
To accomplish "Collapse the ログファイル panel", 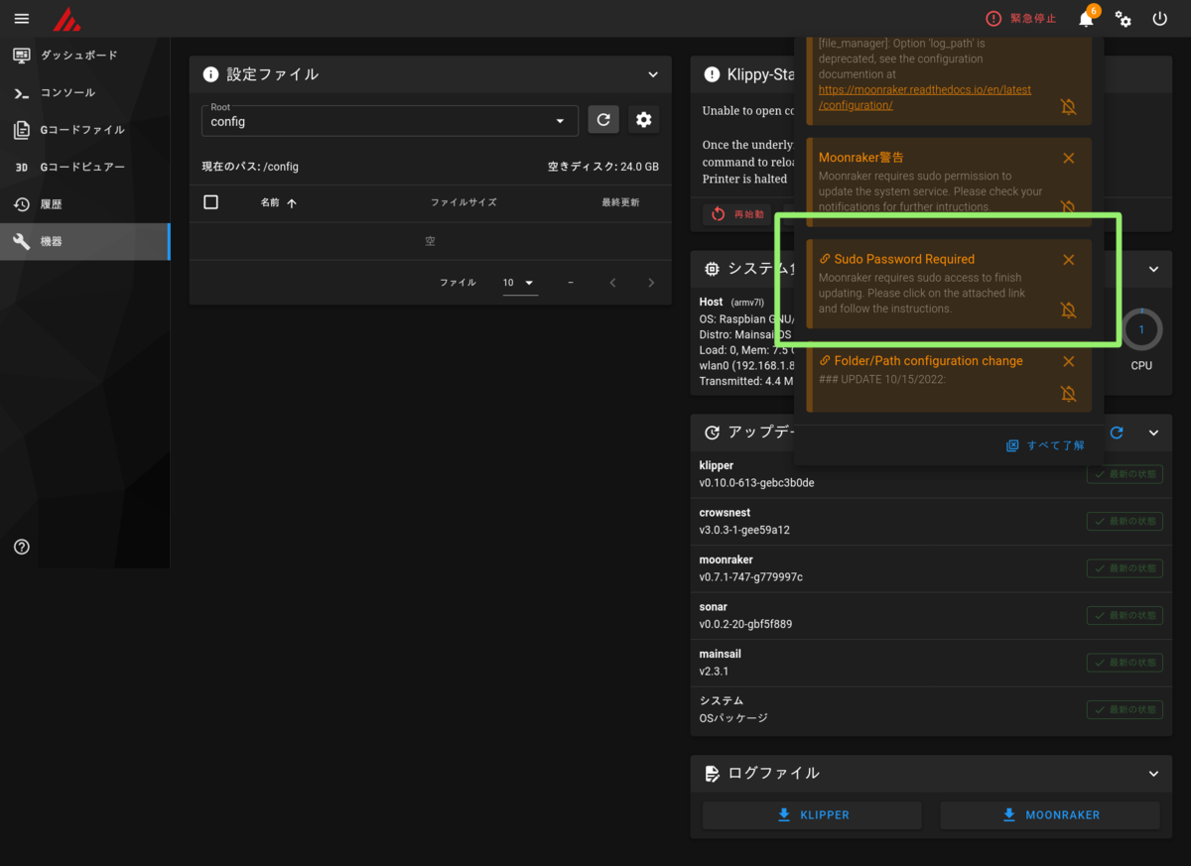I will (1153, 774).
